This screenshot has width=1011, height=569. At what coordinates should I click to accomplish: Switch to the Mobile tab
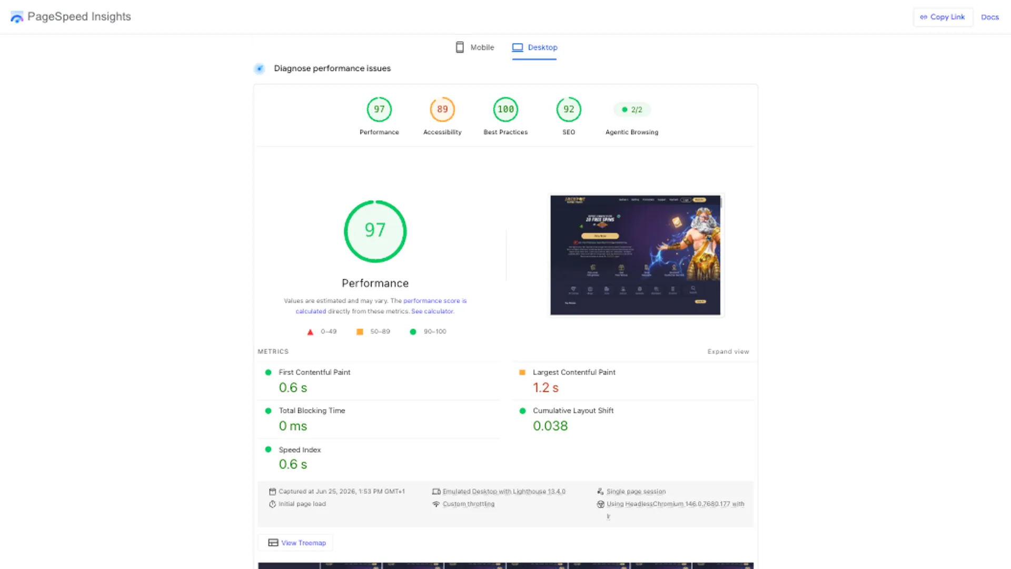[x=474, y=47]
